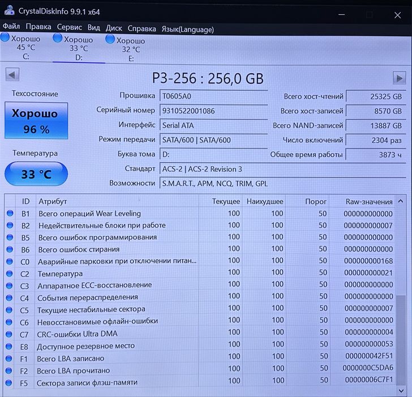Image resolution: width=412 pixels, height=397 pixels.
Task: Open the Вид menu
Action: [94, 28]
